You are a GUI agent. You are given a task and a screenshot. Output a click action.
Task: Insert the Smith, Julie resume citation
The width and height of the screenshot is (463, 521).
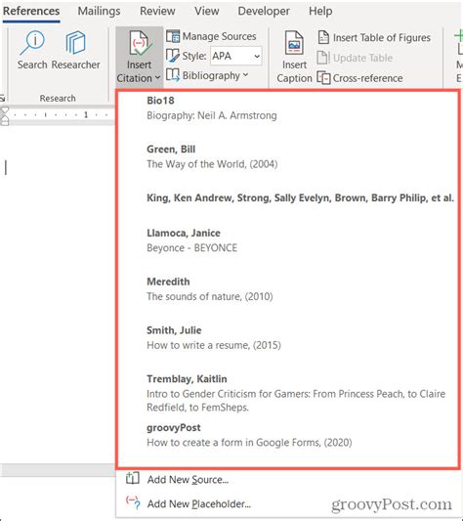point(287,337)
